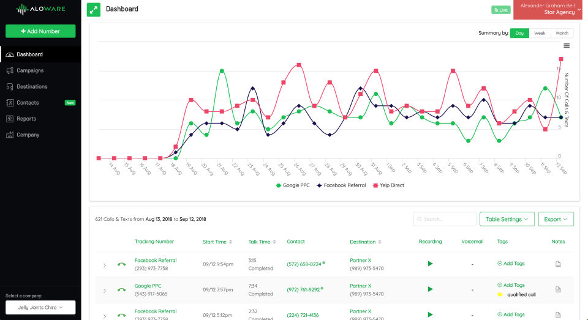Click the Add Number button
This screenshot has height=320, width=588.
(x=40, y=31)
